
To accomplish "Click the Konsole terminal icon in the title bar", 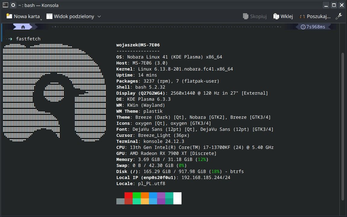I will pyautogui.click(x=5, y=5).
